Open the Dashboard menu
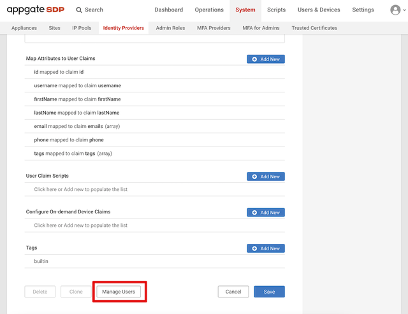This screenshot has height=314, width=408. coord(168,10)
